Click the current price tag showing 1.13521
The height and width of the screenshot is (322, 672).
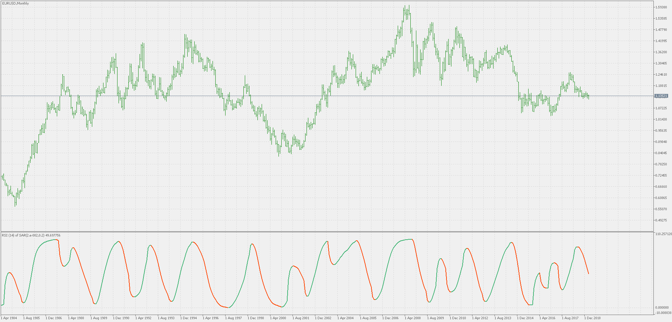661,95
